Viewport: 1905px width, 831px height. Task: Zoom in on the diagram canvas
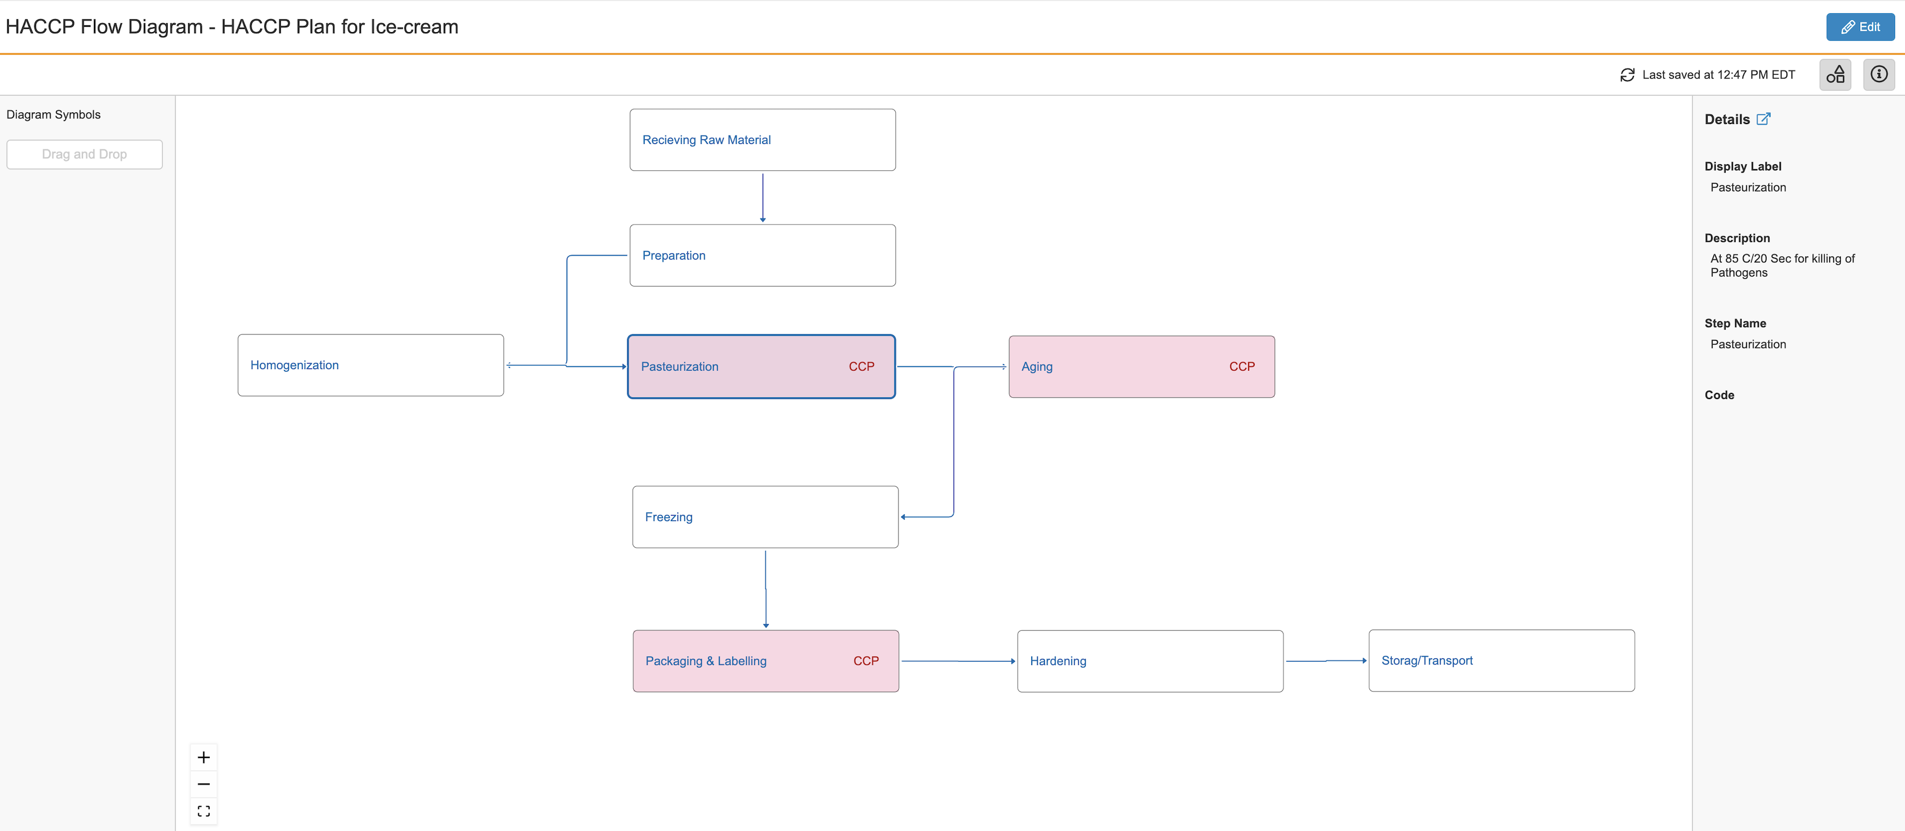coord(203,757)
